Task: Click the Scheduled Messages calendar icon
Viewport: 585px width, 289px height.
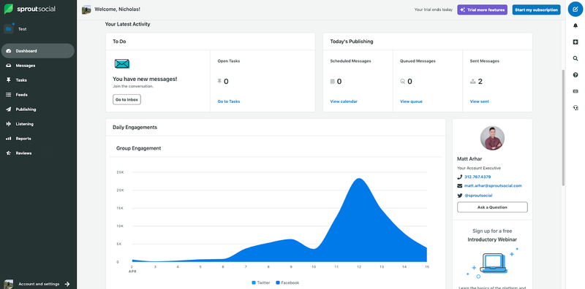Action: click(x=333, y=81)
